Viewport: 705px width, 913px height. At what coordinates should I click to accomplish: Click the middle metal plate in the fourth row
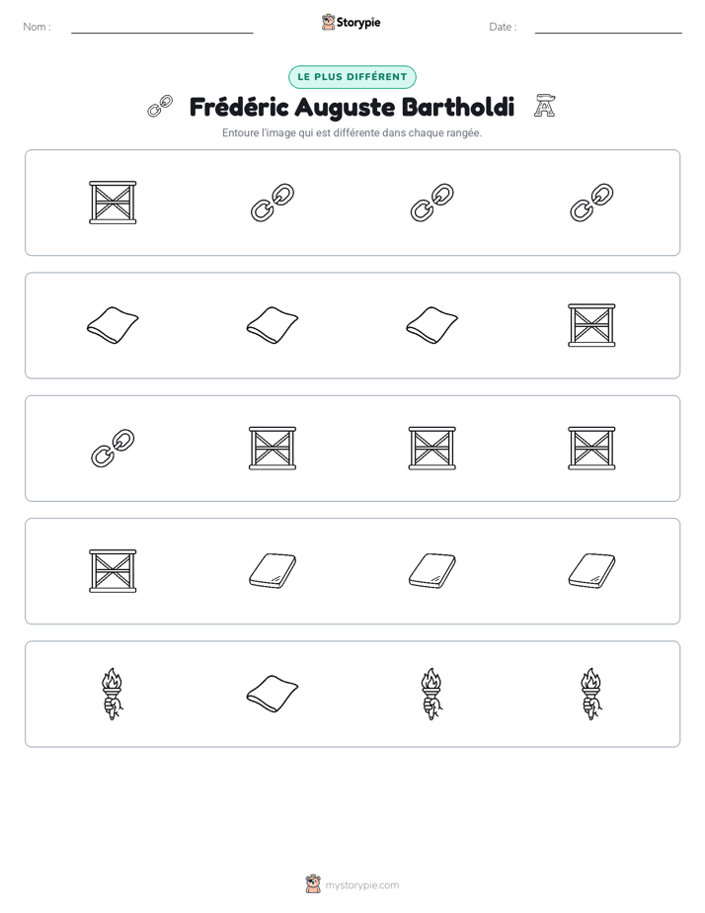pyautogui.click(x=432, y=571)
